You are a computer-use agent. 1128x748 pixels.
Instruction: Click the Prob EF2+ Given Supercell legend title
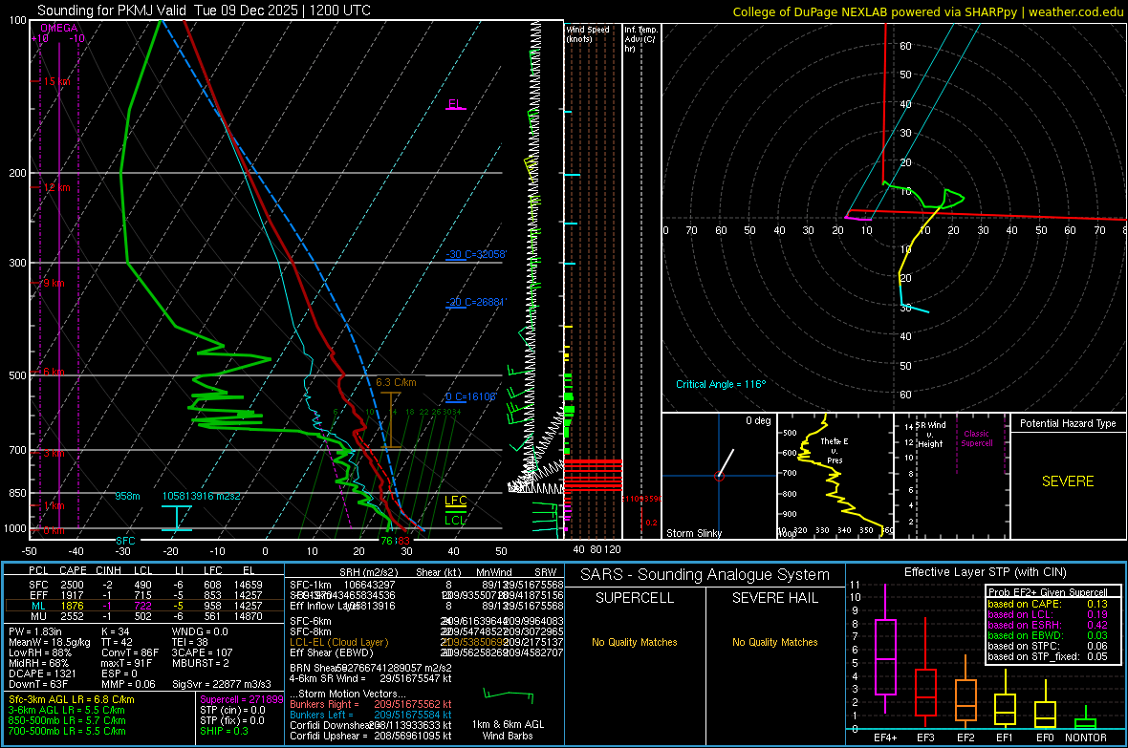(1048, 592)
